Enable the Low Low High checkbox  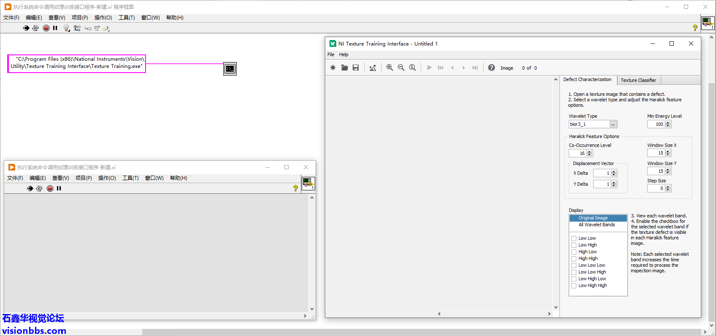(574, 272)
